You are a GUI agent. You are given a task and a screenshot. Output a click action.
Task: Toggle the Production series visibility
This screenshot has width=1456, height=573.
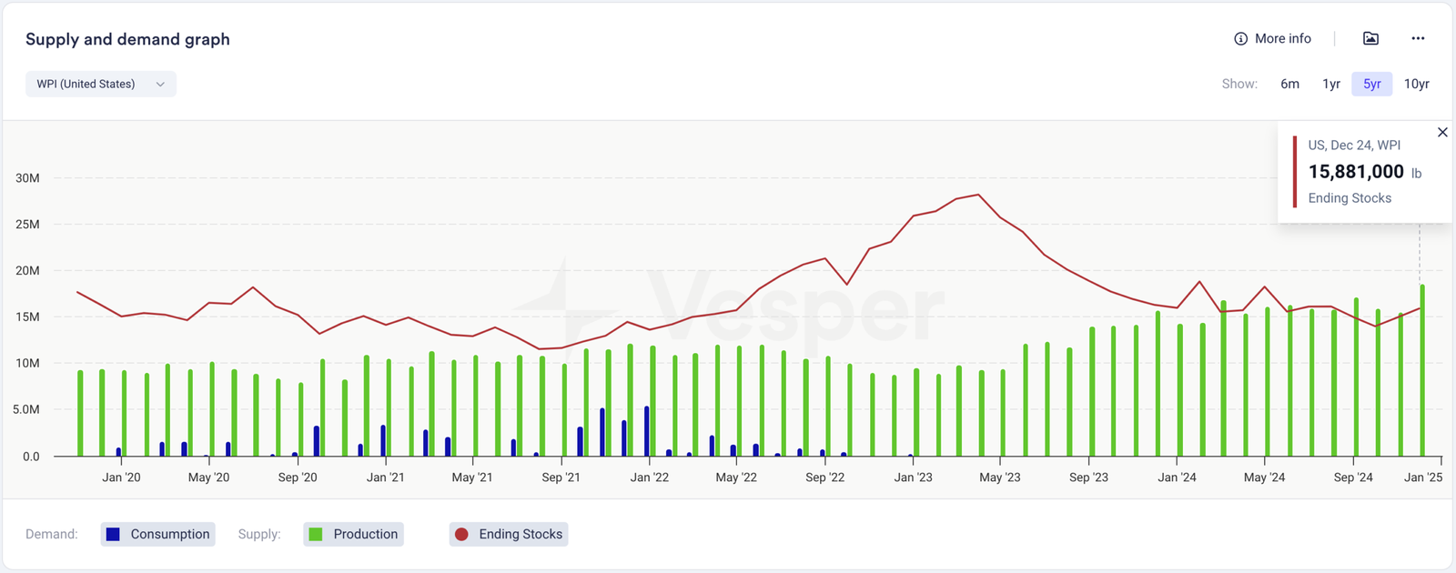coord(365,534)
